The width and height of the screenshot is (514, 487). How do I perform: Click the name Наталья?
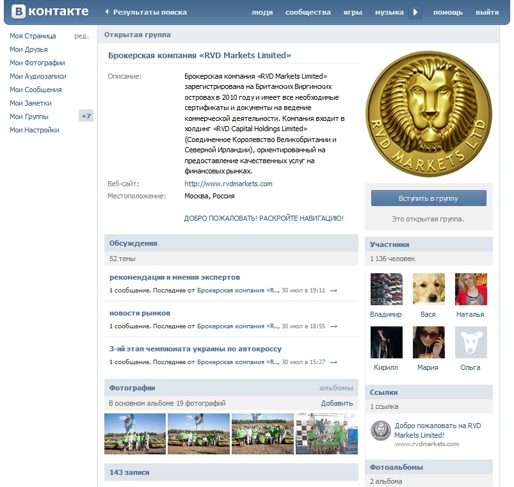click(470, 314)
